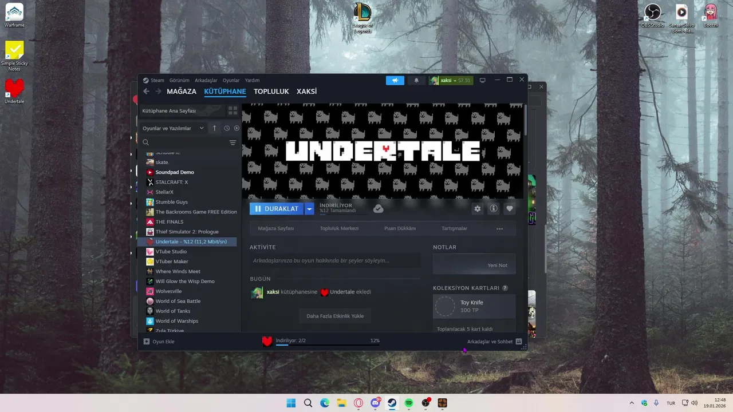Toggle ready-to-play filter icon
Screen dimensions: 733x412
(236, 128)
